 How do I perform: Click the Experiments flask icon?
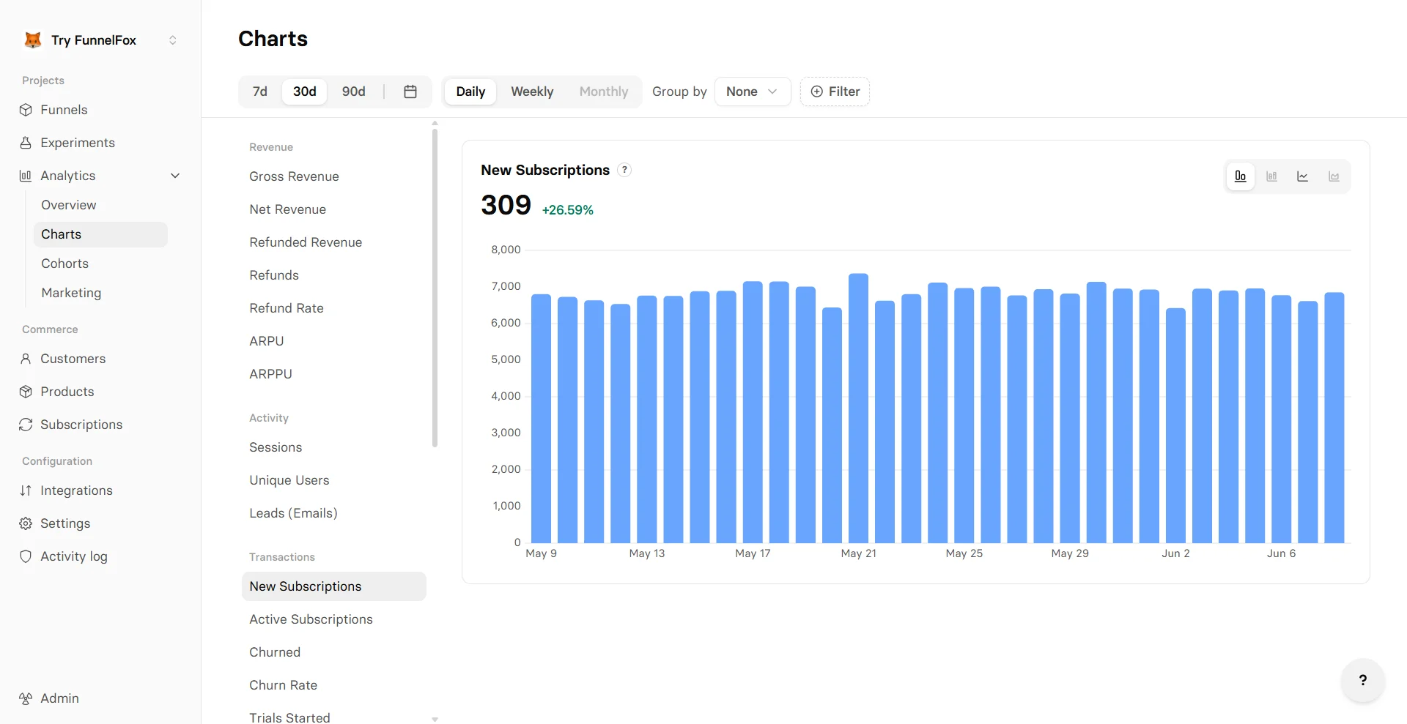[26, 143]
